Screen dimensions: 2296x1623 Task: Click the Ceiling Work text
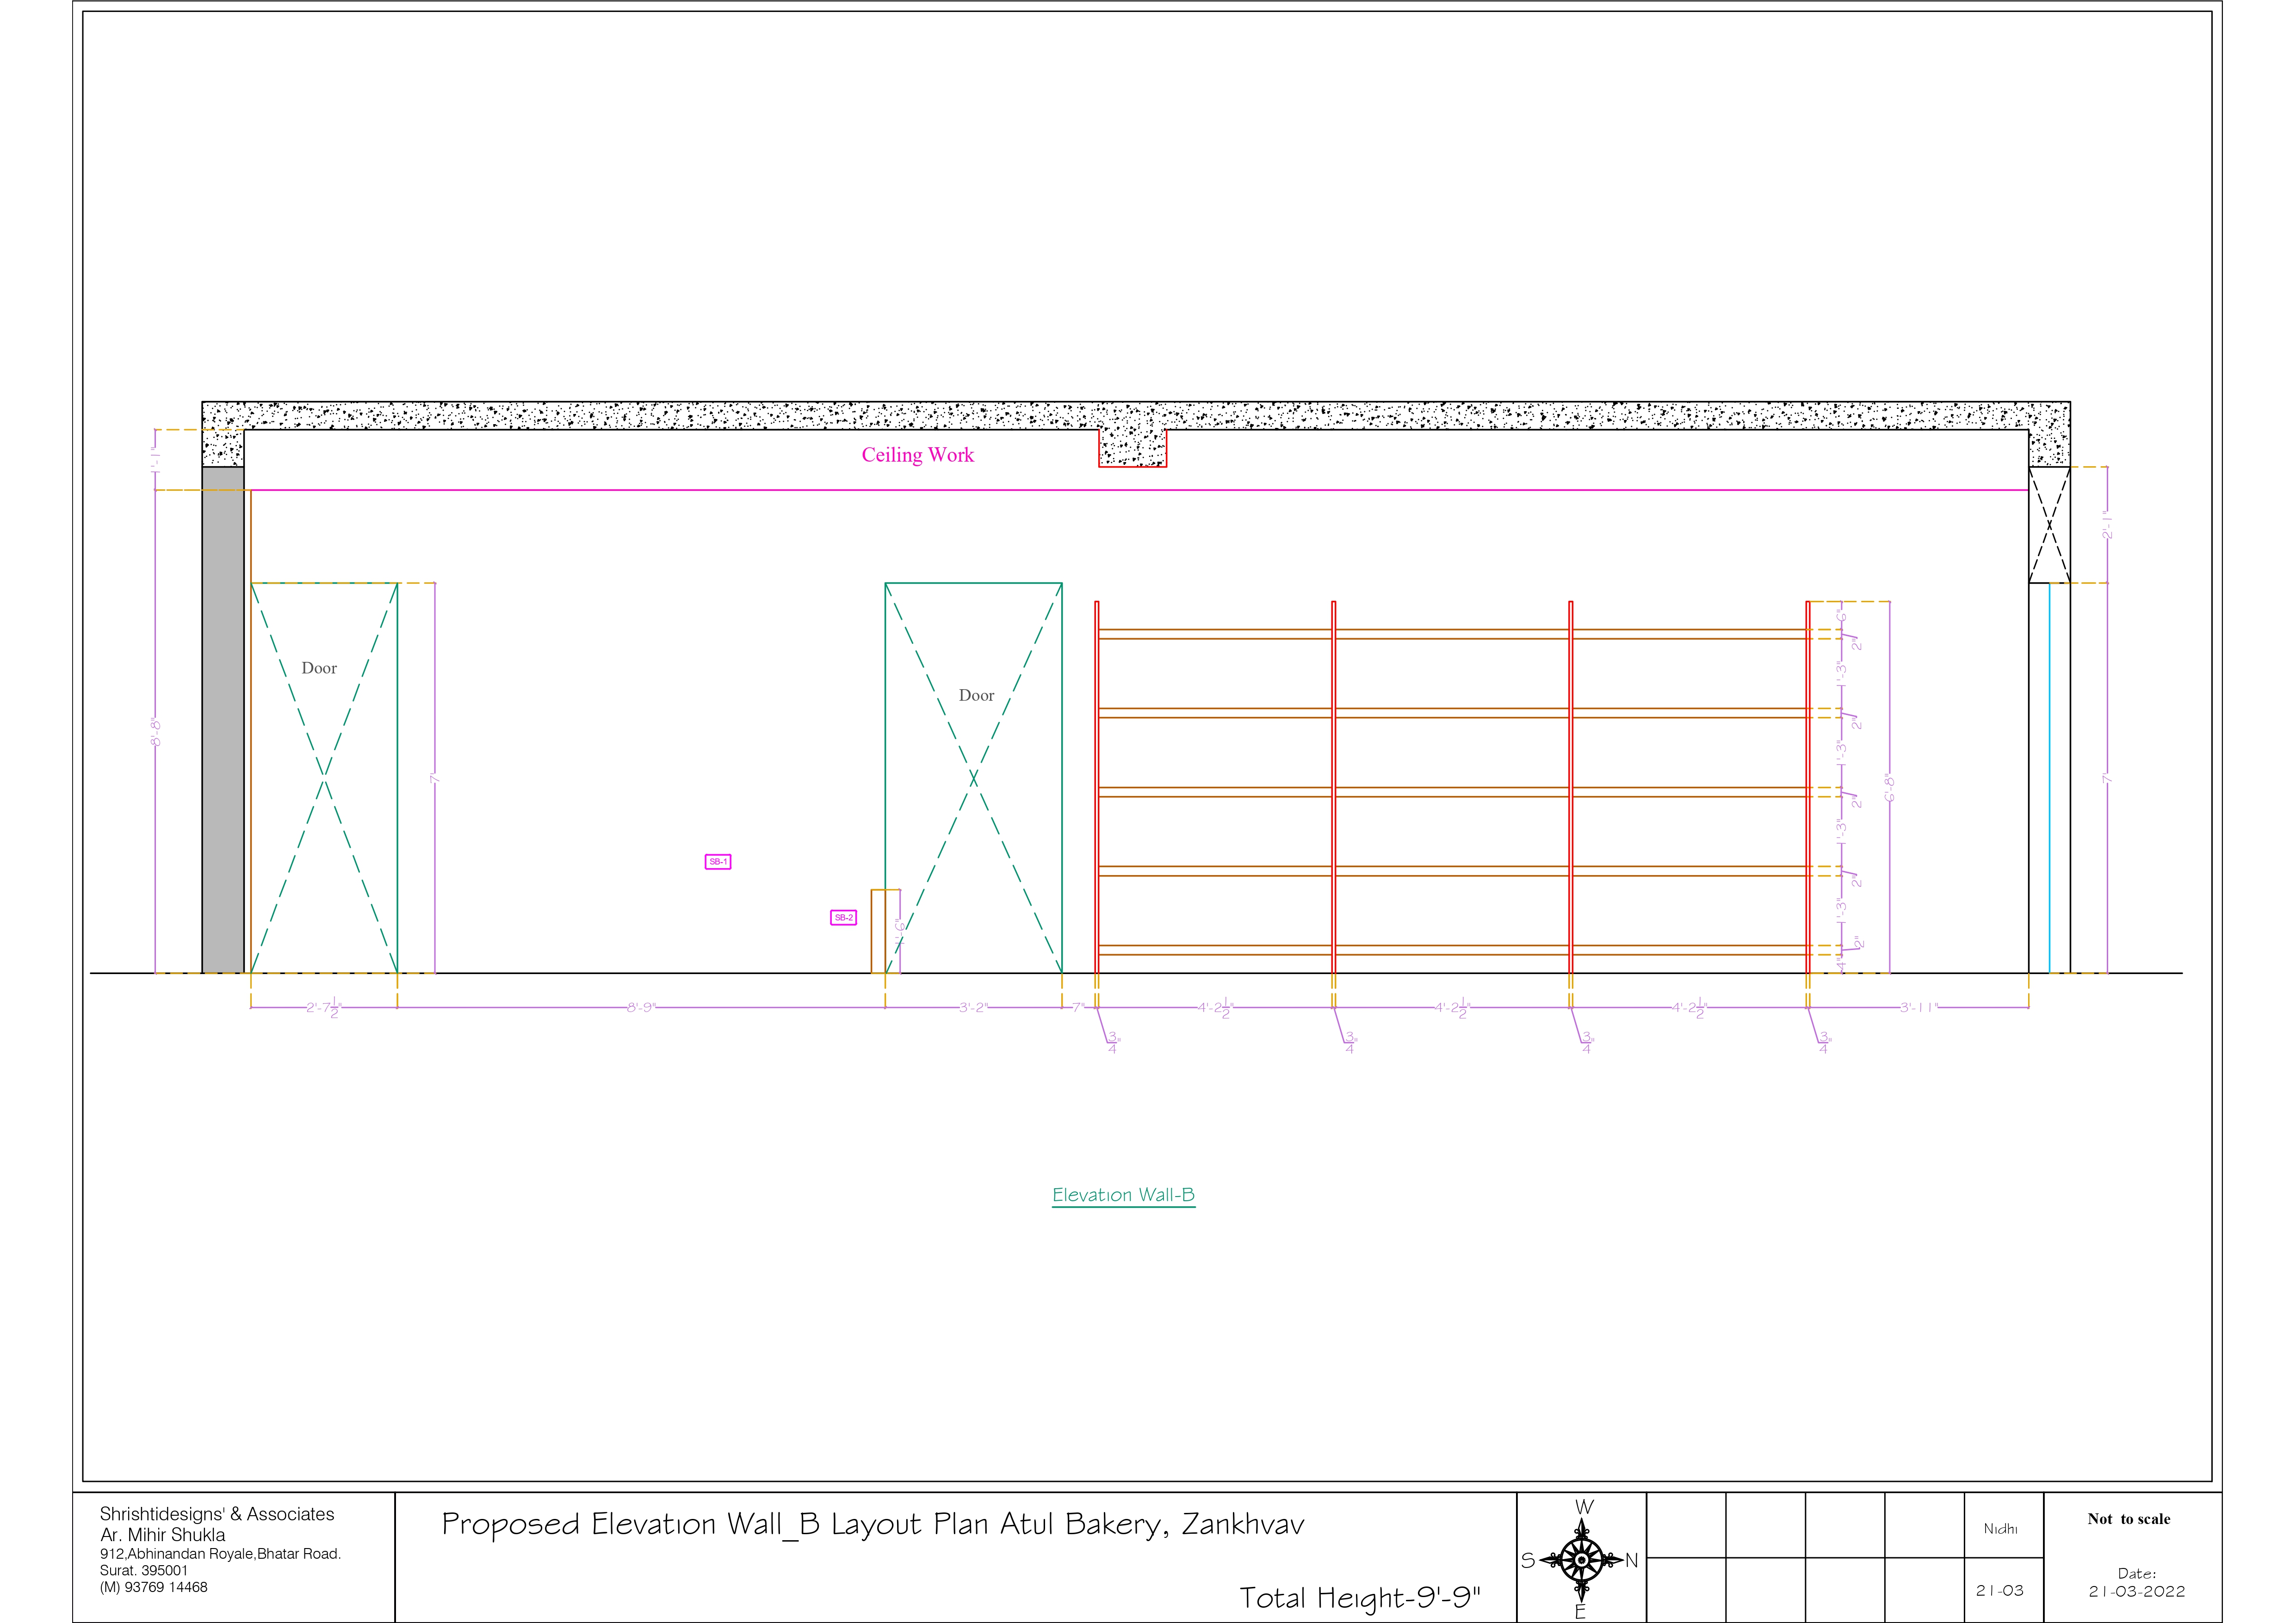pos(917,455)
